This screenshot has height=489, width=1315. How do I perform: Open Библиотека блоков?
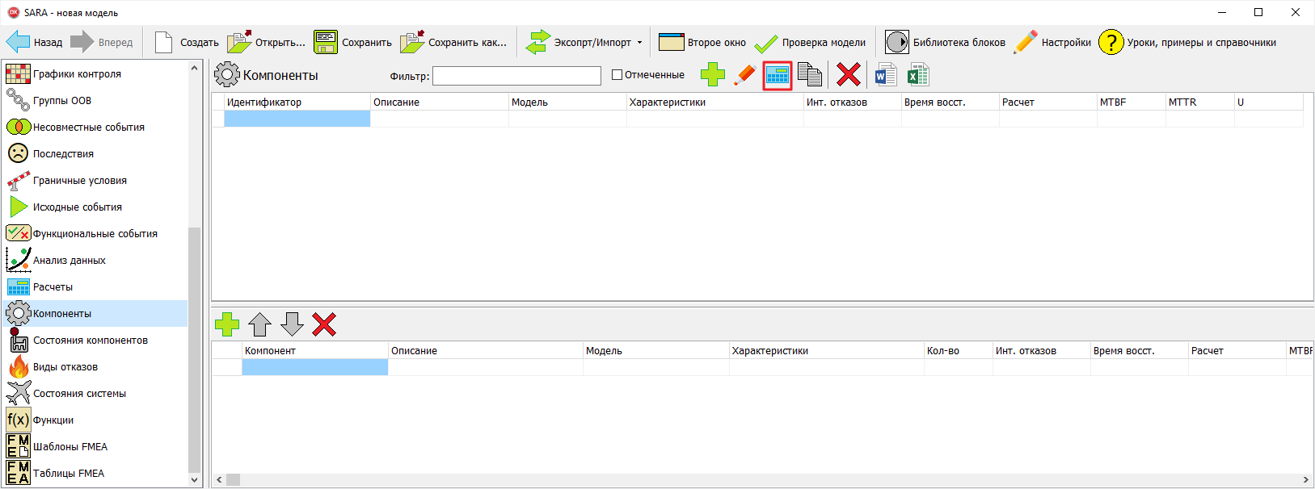946,43
